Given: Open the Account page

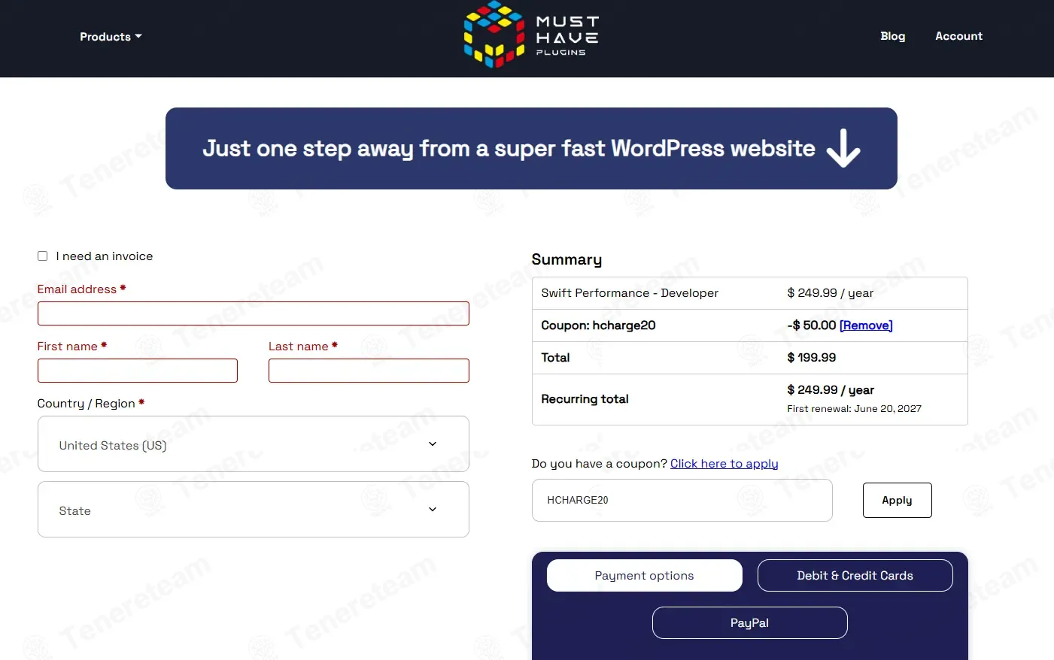Looking at the screenshot, I should [x=958, y=36].
